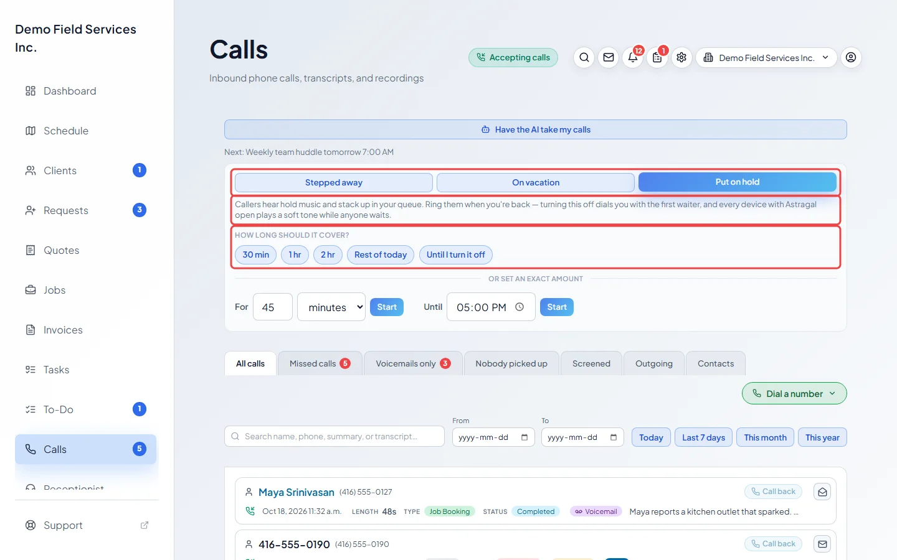
Task: Select the On vacation status mode
Action: [536, 182]
